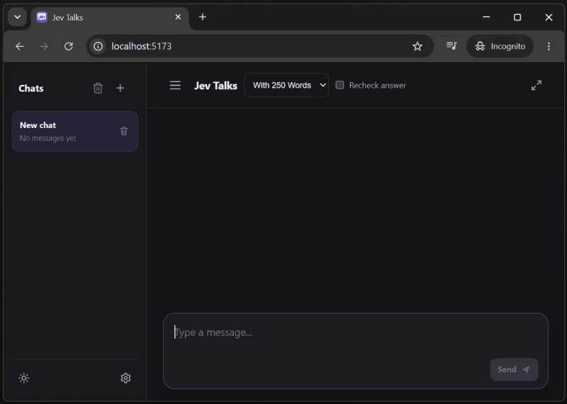
Task: View site information icon in address bar
Action: 98,46
